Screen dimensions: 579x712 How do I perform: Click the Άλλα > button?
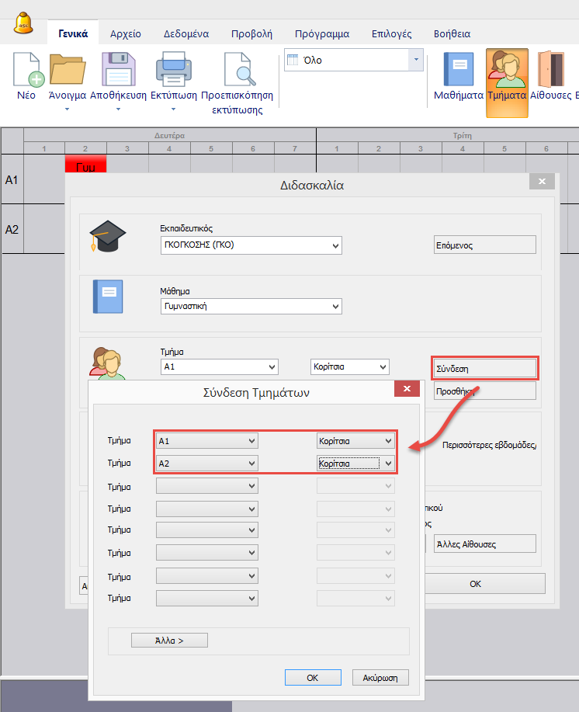pos(169,641)
